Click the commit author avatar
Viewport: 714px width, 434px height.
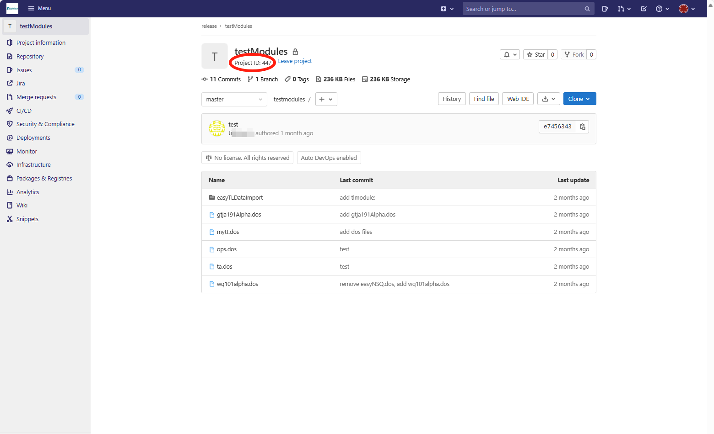217,128
